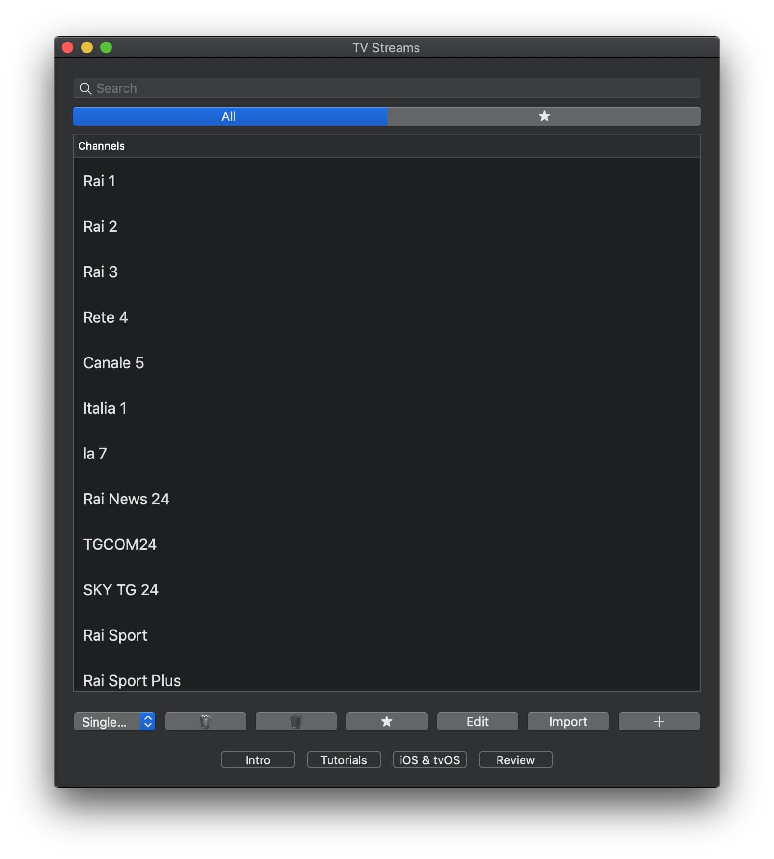
Task: Click the iOS & tvOS button
Action: coord(429,759)
